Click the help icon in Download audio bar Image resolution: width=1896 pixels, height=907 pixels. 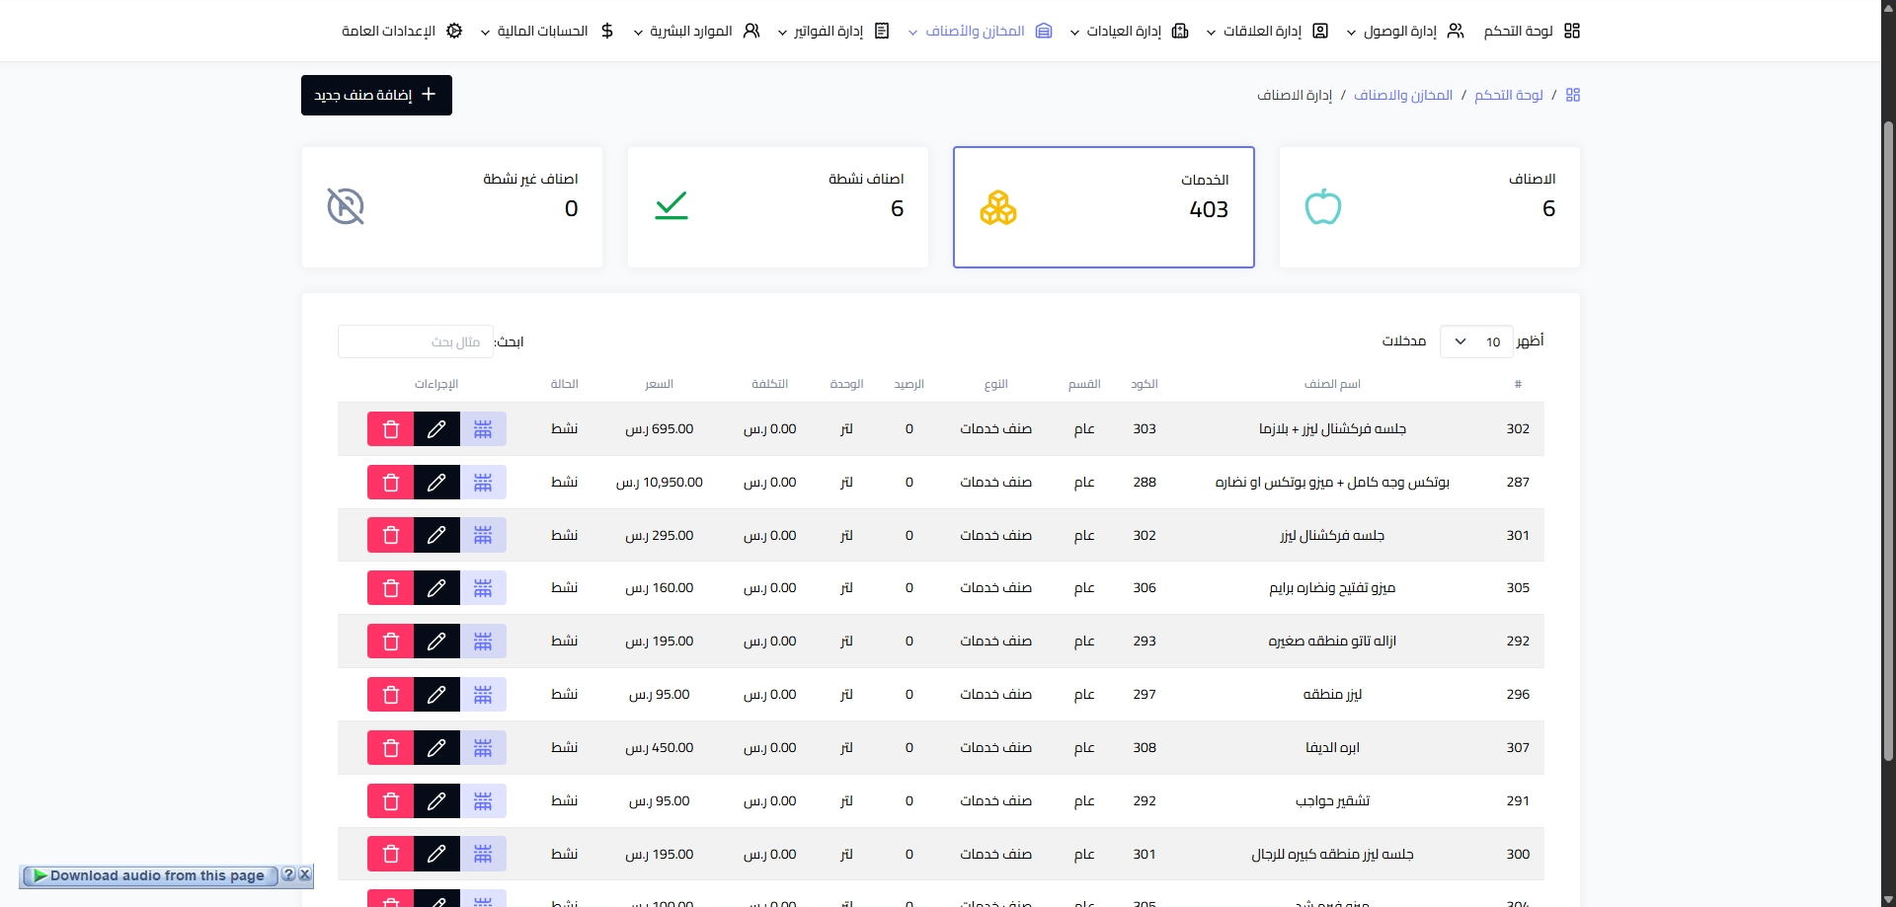288,874
